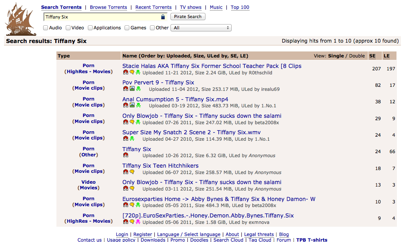Viewport: 411px width, 242px height.
Task: Click the cover image icon for the irealu69 upload
Action: (x=132, y=89)
